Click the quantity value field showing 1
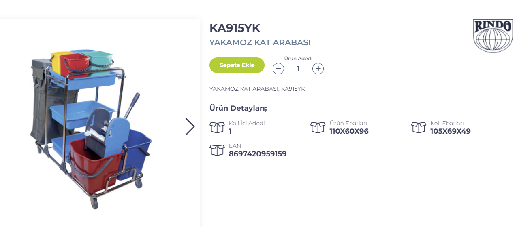 point(298,69)
